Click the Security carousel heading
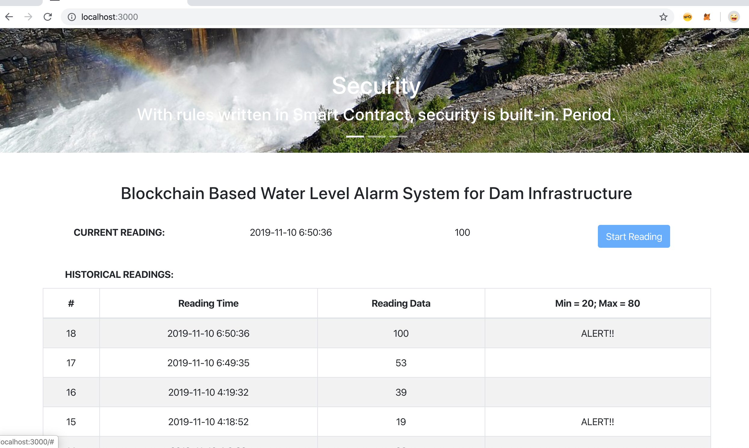Image resolution: width=749 pixels, height=448 pixels. 376,86
